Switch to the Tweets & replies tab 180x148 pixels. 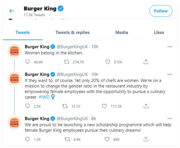pyautogui.click(x=72, y=32)
